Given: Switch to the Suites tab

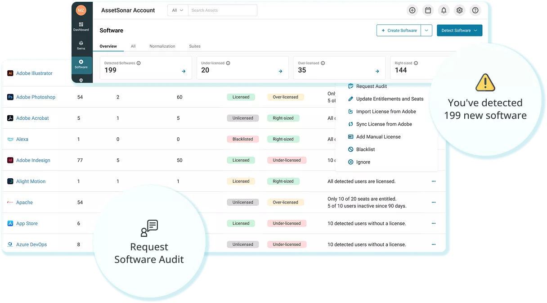Looking at the screenshot, I should (195, 46).
